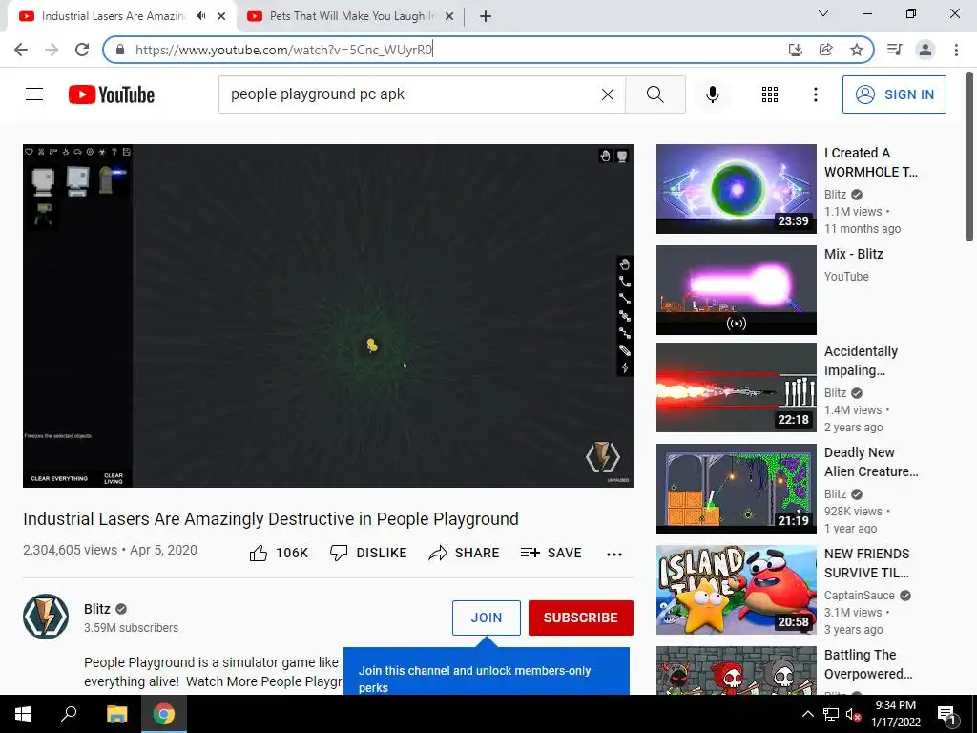Open the notification center icon
Viewport: 977px width, 733px height.
946,715
